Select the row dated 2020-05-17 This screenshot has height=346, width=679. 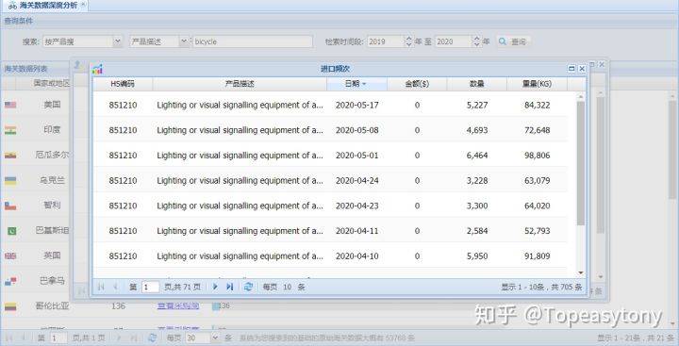point(330,105)
